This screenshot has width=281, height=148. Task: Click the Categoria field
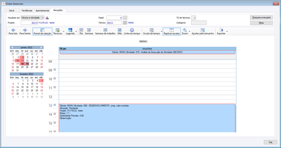pos(199,23)
